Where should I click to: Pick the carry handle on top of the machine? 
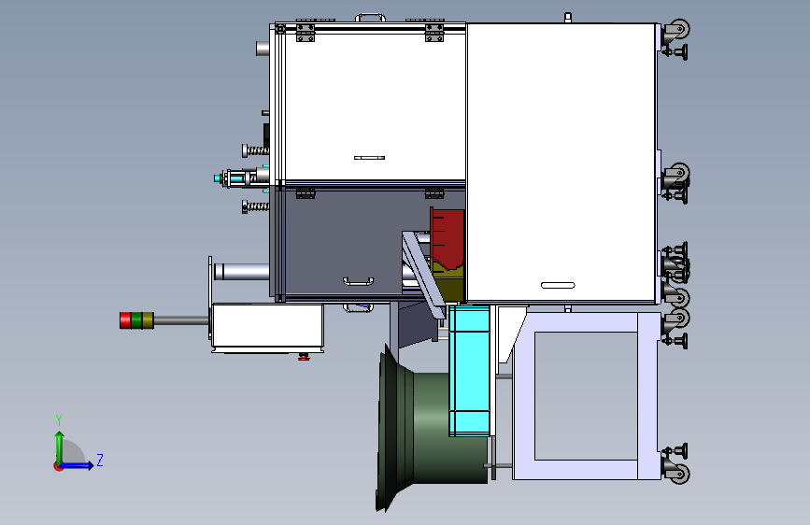(x=370, y=18)
